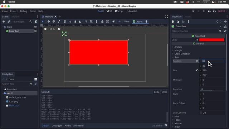Add a new node with the plus icon
Image resolution: width=229 pixels, height=129 pixels.
coord(4,21)
